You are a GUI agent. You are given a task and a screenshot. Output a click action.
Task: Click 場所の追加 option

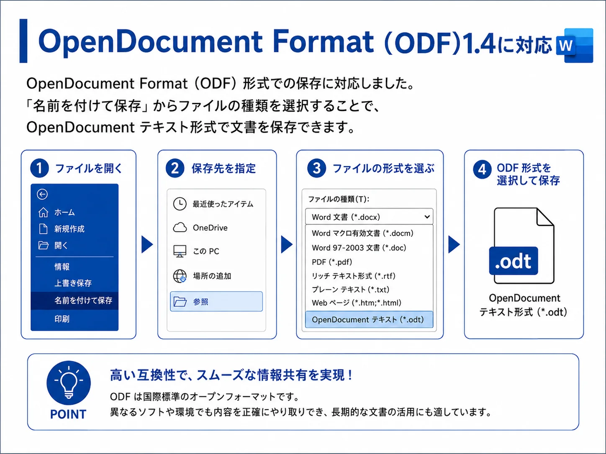coord(212,276)
